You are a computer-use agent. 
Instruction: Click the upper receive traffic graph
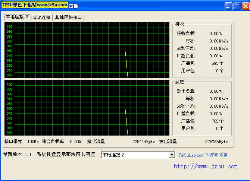point(87,50)
